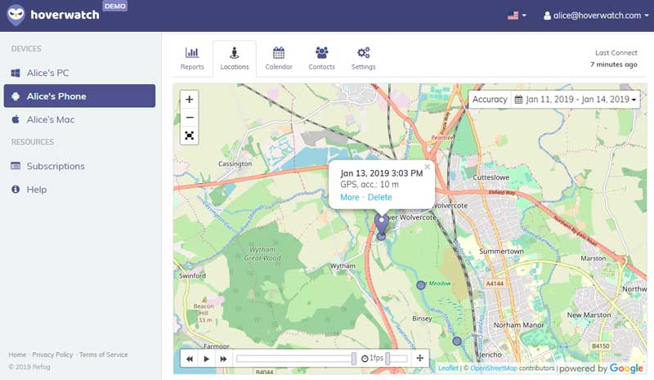Zoom out on the map

pyautogui.click(x=190, y=118)
